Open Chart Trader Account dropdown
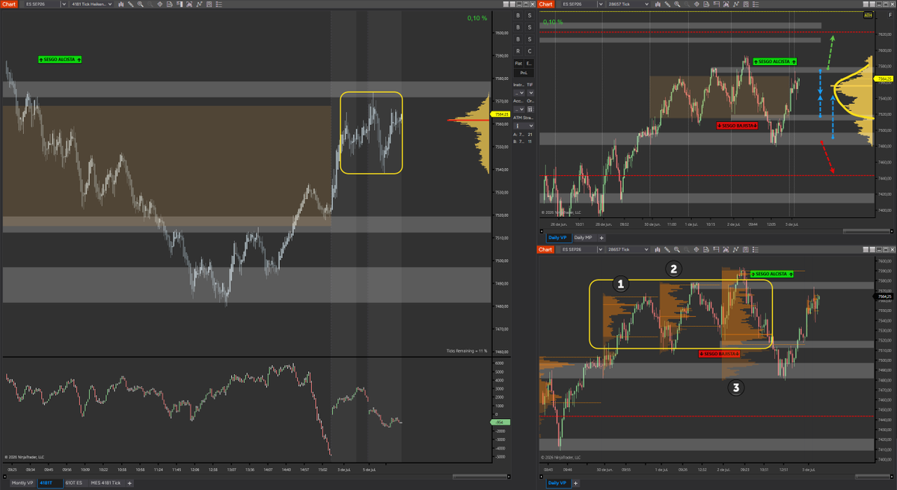This screenshot has width=897, height=490. coord(519,109)
